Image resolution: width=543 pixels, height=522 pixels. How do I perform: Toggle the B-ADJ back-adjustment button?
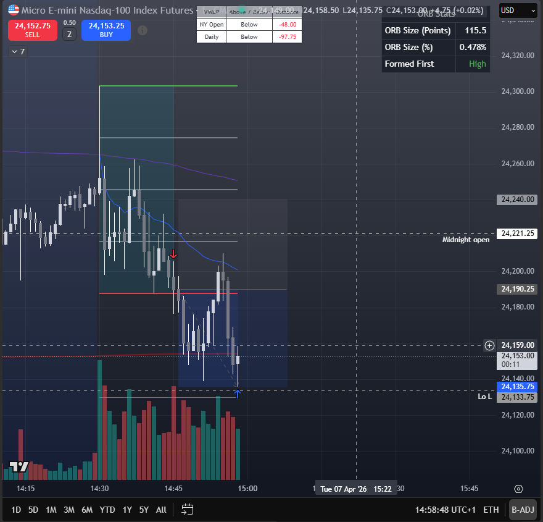(x=523, y=510)
